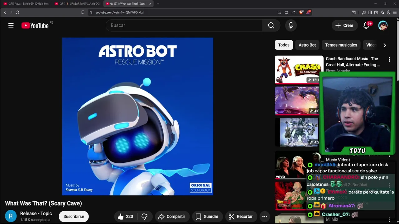Open options for Crash Bandicoot Music video
Screen dimensions: 399x224
(x=389, y=59)
